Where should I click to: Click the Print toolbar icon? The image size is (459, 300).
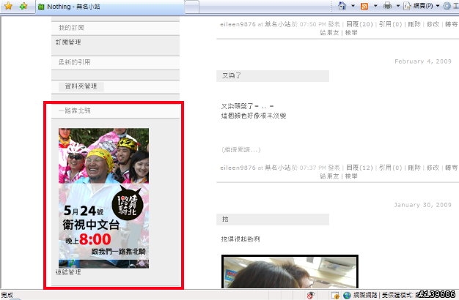[387, 6]
